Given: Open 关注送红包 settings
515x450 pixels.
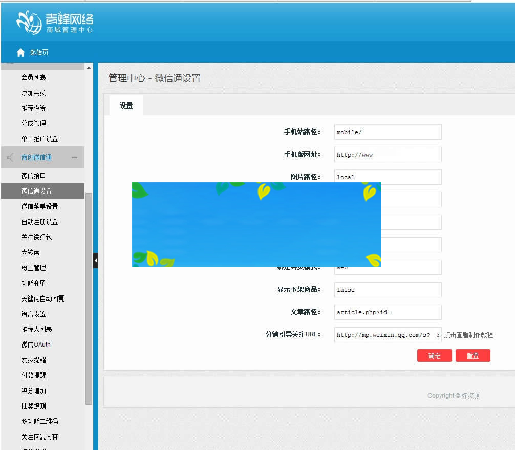Looking at the screenshot, I should (x=33, y=237).
